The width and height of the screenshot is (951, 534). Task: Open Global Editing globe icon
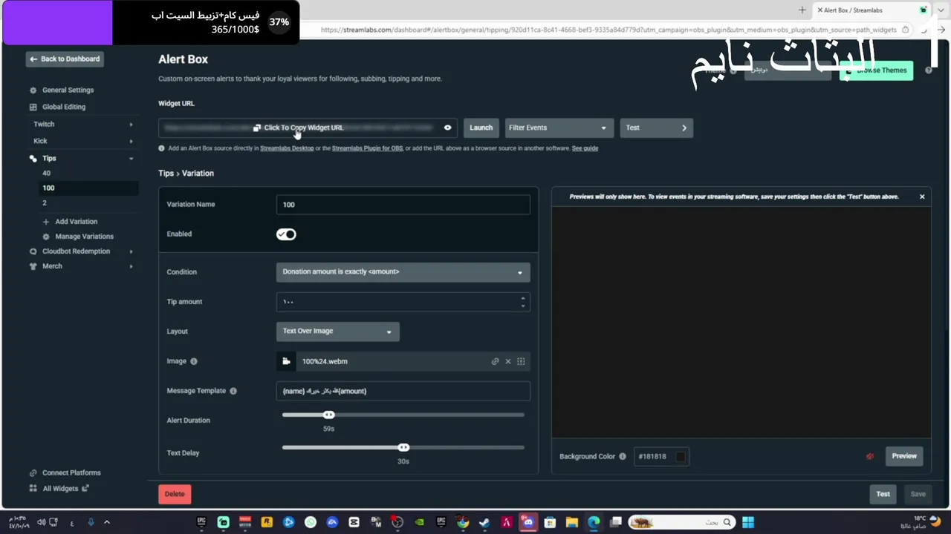coord(33,107)
